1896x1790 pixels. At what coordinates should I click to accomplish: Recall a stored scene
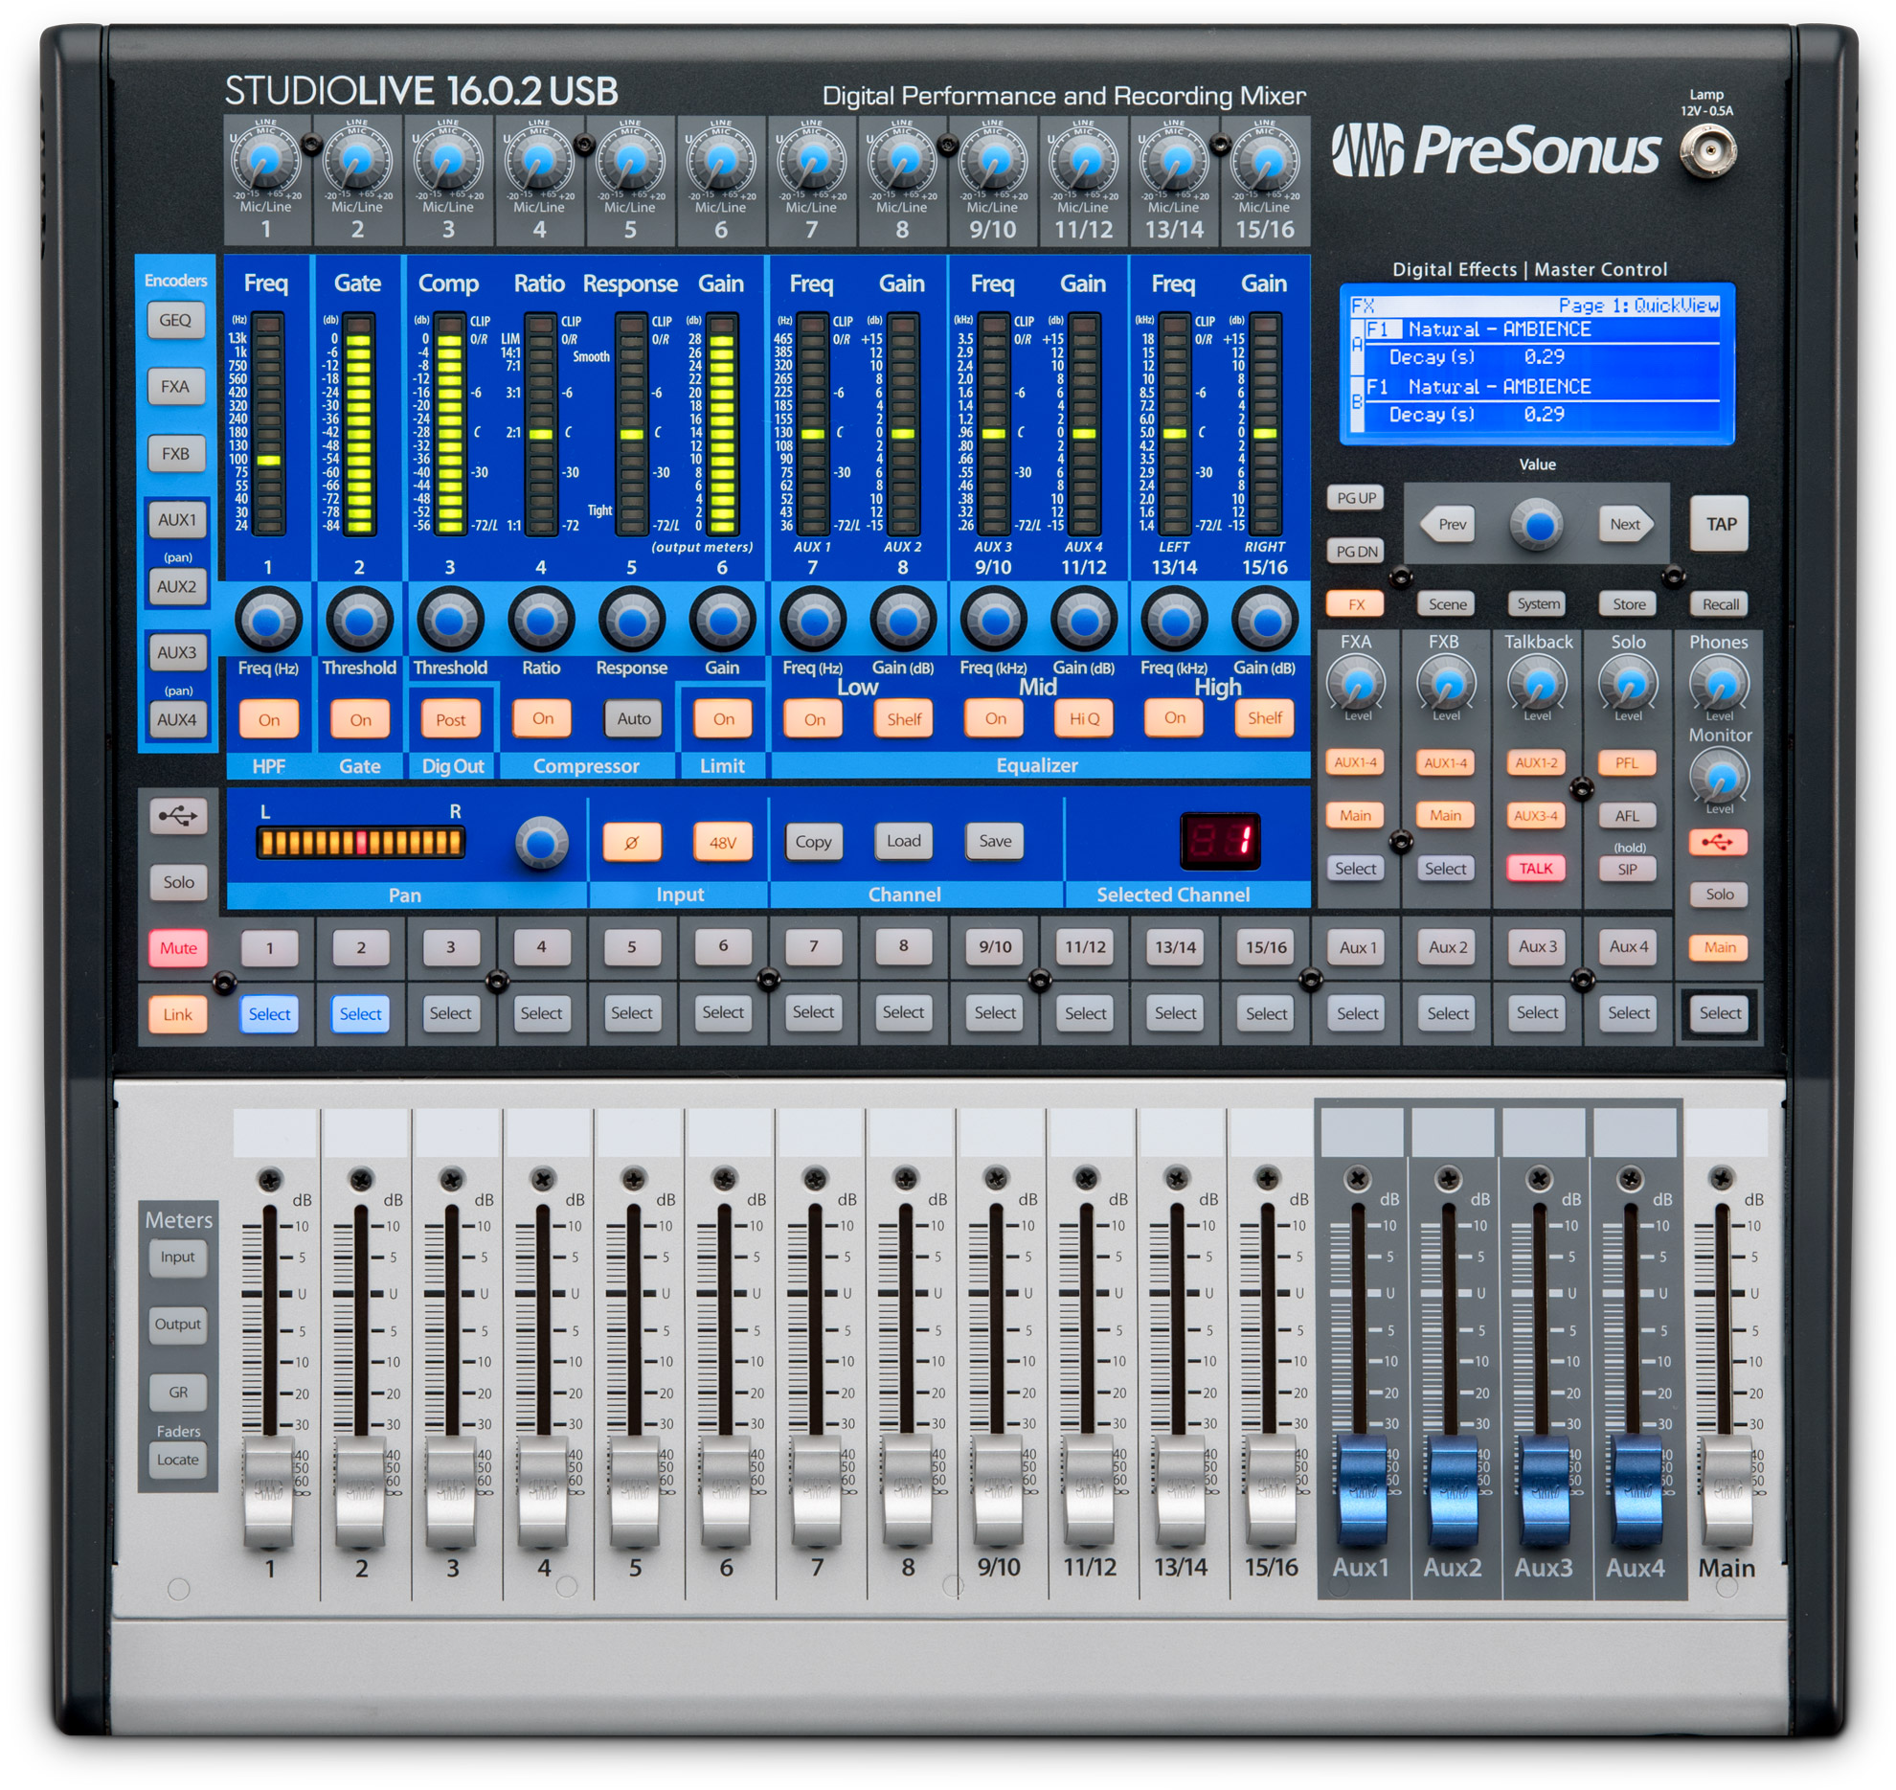(x=1720, y=604)
